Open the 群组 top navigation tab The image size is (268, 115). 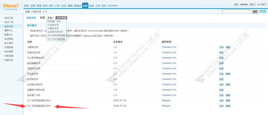tap(70, 6)
